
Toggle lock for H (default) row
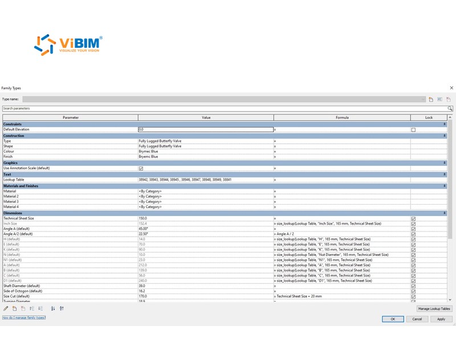click(x=414, y=239)
